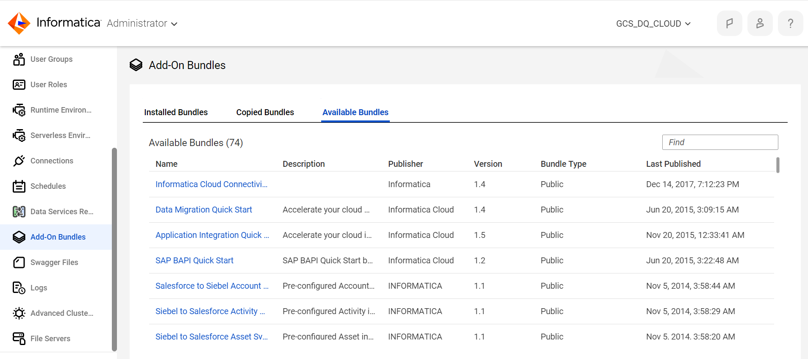Switch to the Copied Bundles tab

tap(265, 112)
